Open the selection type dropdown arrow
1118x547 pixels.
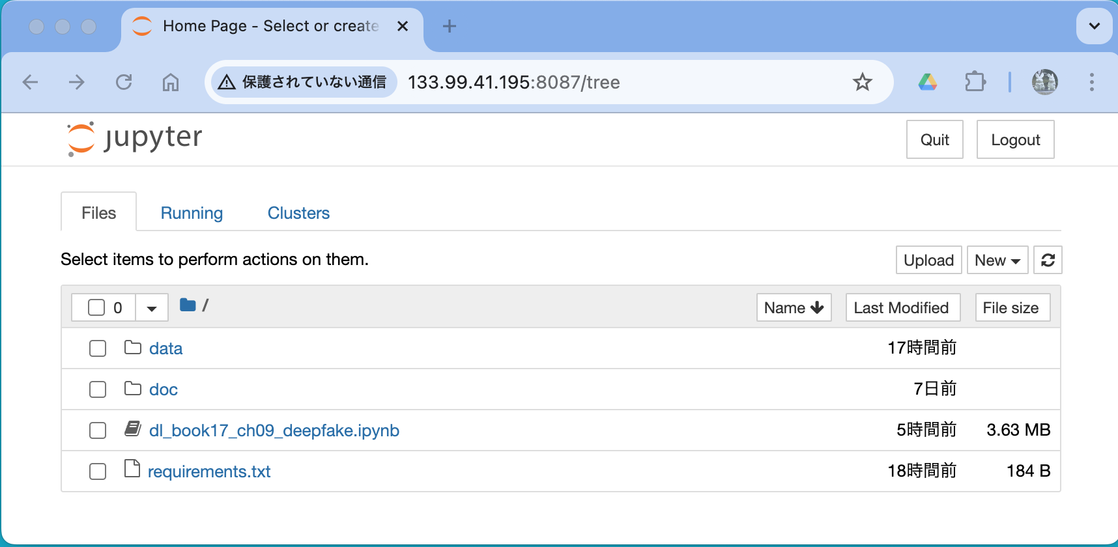(x=152, y=308)
